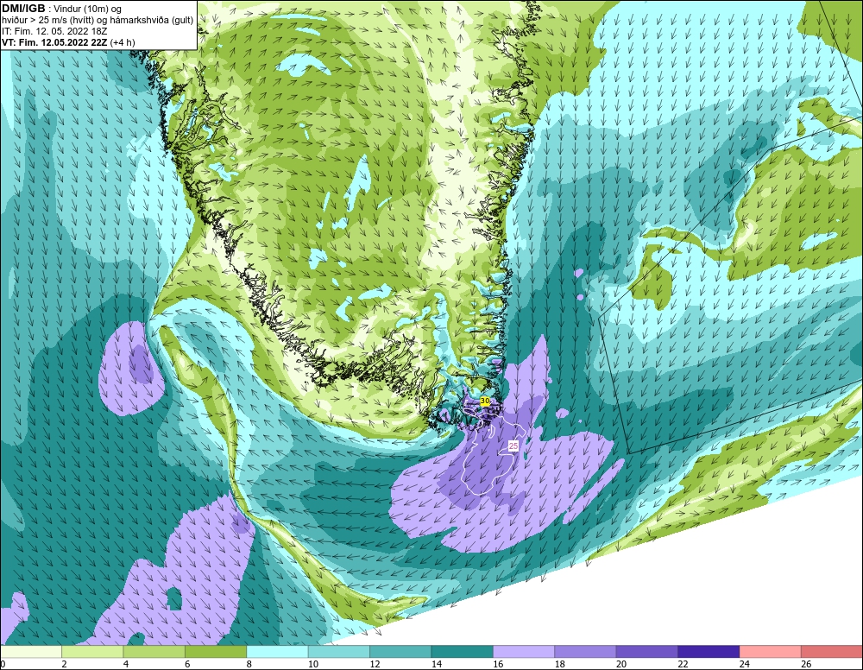Click the above-26 m/s salmon red legend swatch

(832, 651)
